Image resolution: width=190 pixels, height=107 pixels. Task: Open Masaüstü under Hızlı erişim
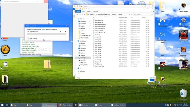(x=83, y=21)
